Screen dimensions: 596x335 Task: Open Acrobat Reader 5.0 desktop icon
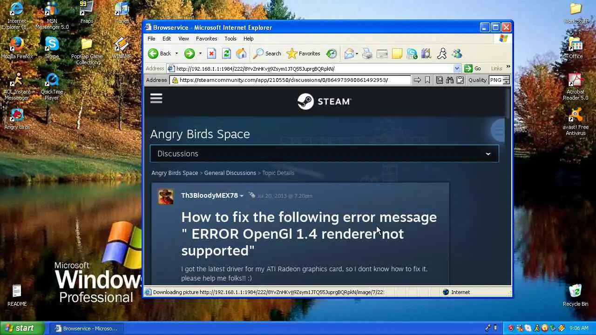click(576, 87)
